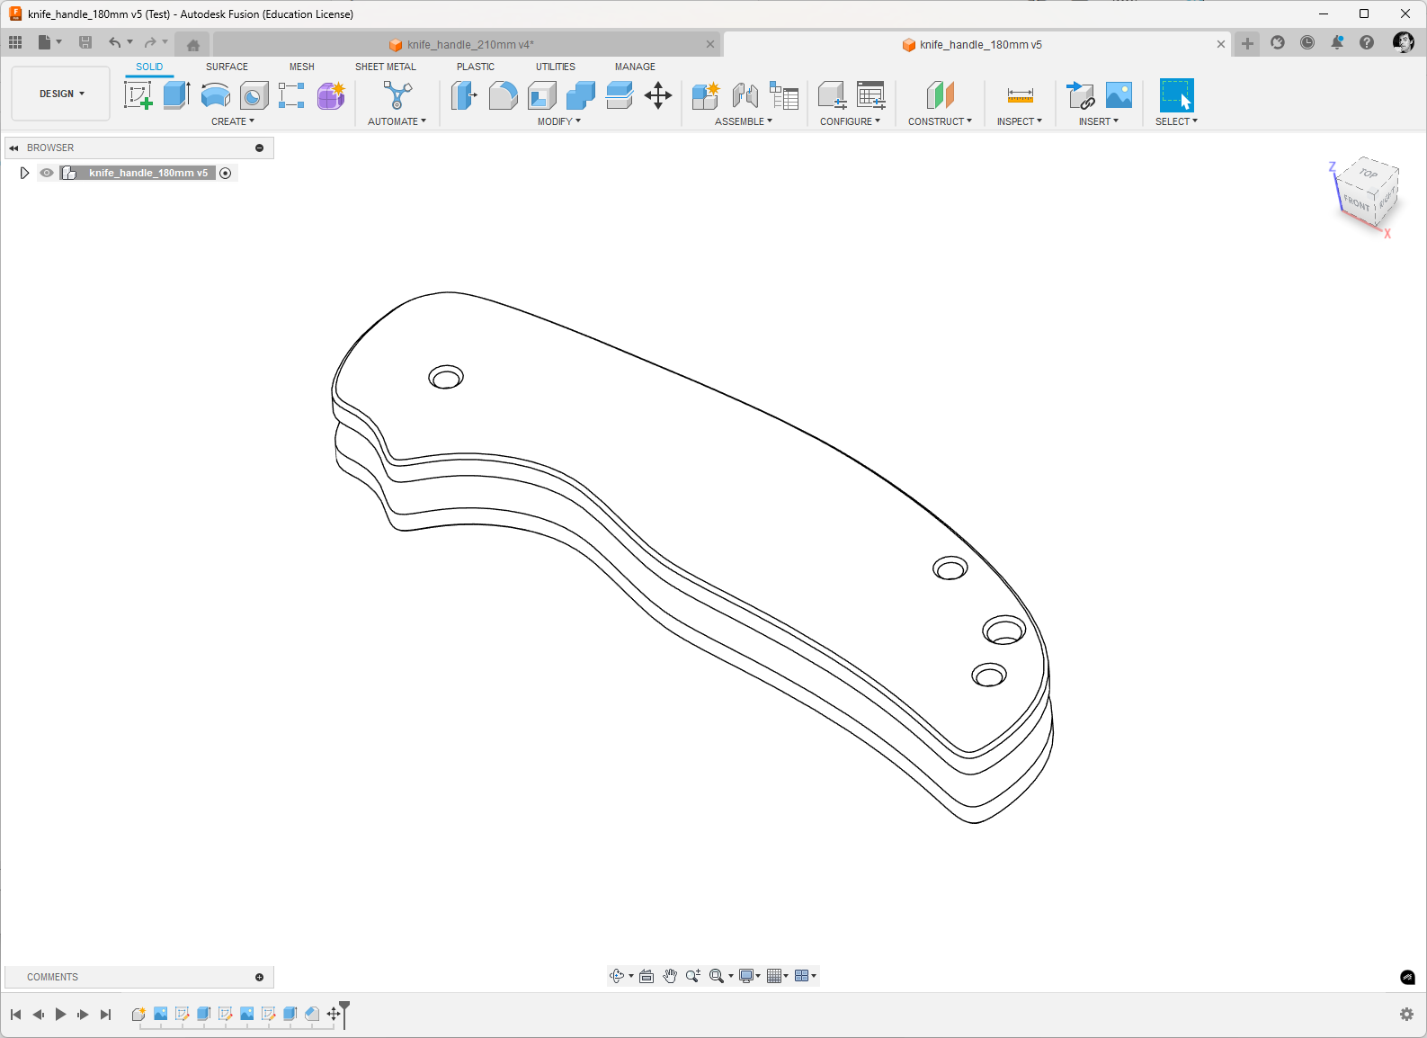Open the CONSTRUCT dropdown menu

940,121
